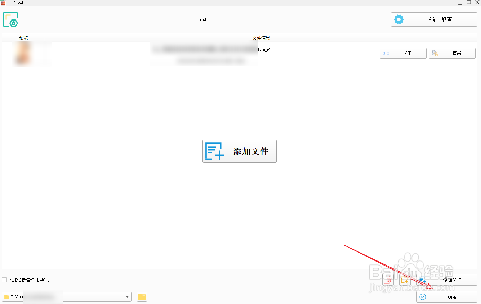481x304 pixels.
Task: Click the bottom-right 添加文件 button
Action: [452, 280]
